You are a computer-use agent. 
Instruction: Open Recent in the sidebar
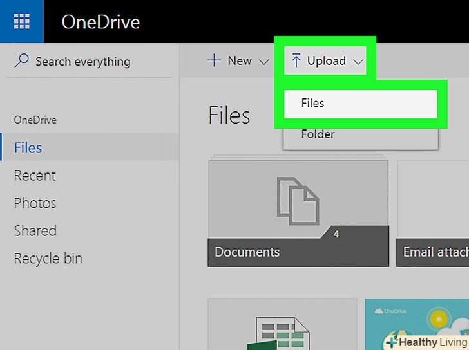click(35, 175)
